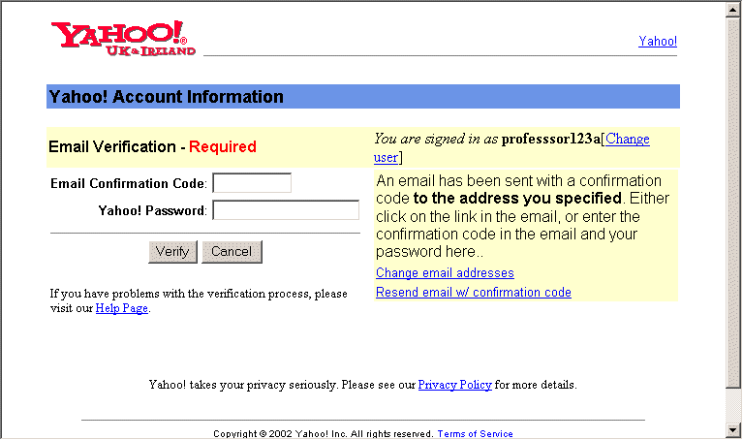Click the professsor123a username text
Image resolution: width=743 pixels, height=440 pixels.
click(x=550, y=139)
